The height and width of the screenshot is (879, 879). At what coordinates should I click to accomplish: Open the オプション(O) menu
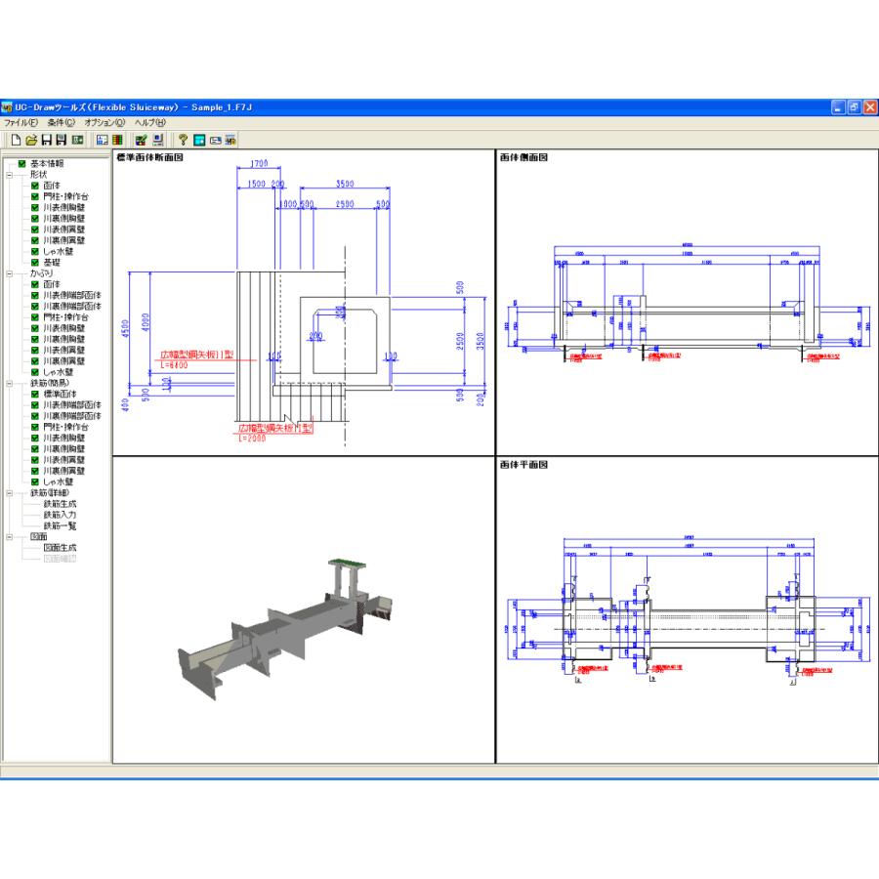tap(105, 123)
